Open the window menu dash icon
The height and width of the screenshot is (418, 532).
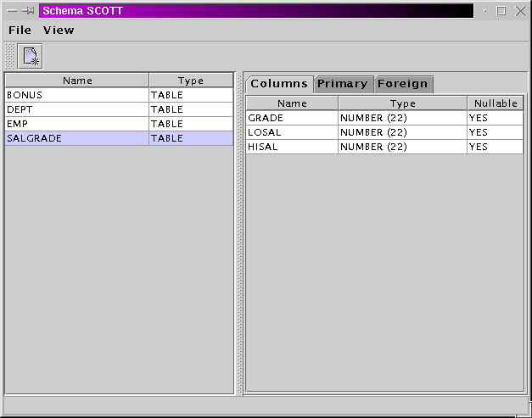12,11
